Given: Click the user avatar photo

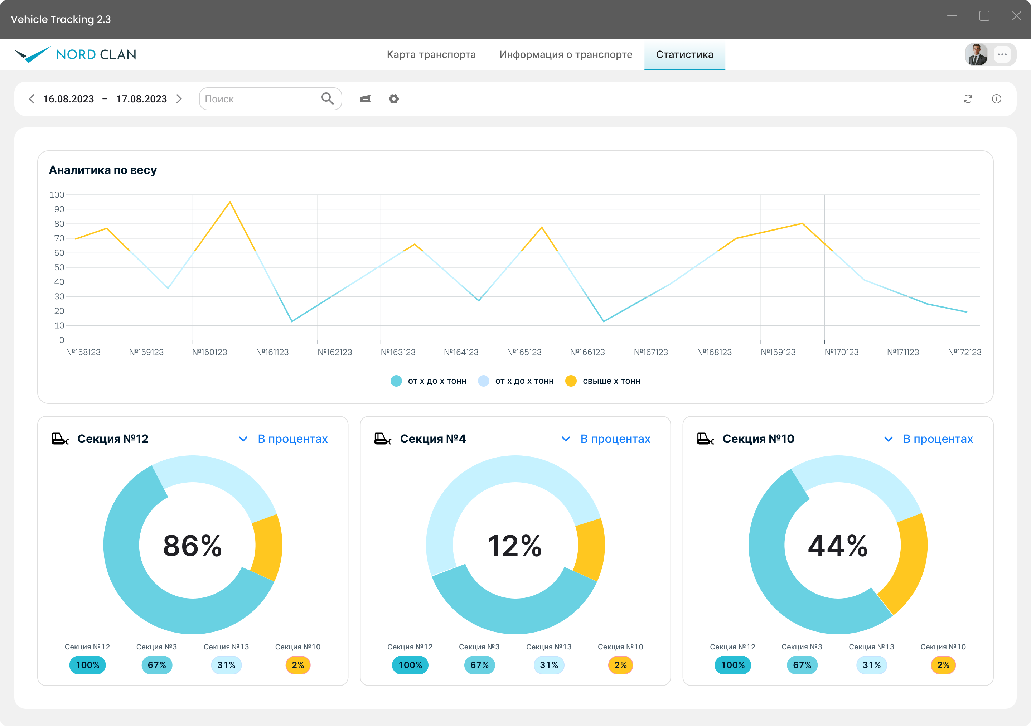Looking at the screenshot, I should (977, 54).
